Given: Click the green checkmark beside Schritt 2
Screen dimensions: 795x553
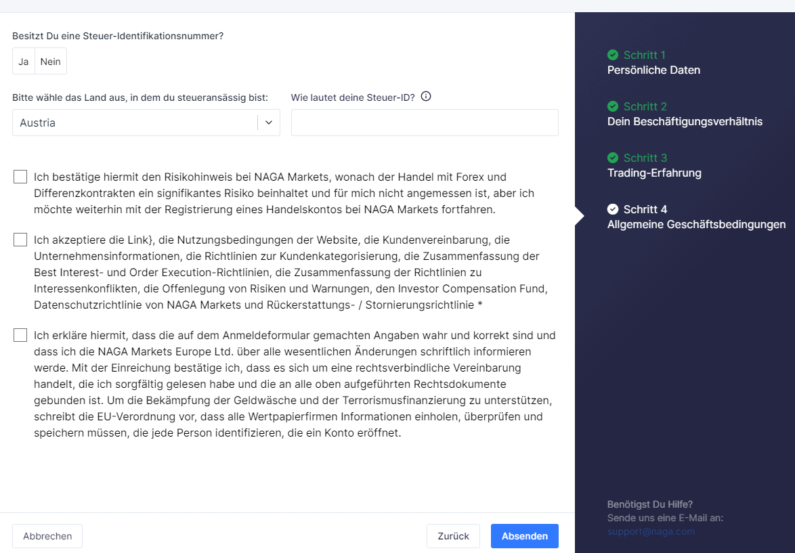Looking at the screenshot, I should click(613, 106).
